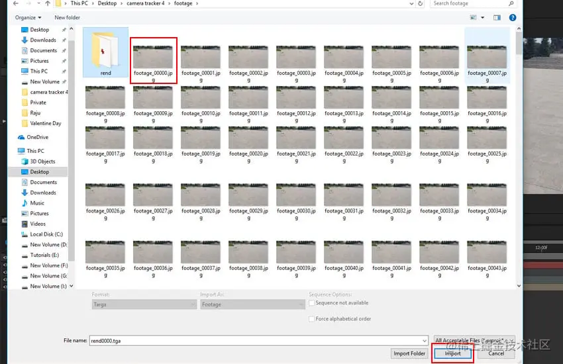Open the Format dropdown showing Targa
This screenshot has width=563, height=364.
tap(144, 304)
